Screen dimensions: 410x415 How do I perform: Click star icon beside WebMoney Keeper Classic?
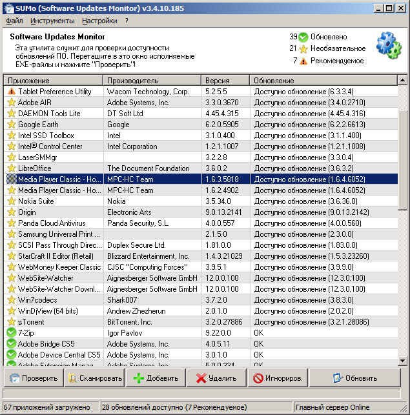tap(12, 267)
